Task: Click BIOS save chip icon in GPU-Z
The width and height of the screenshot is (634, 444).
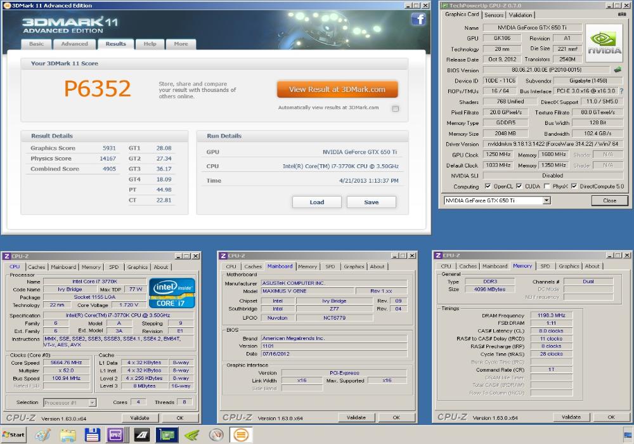Action: coord(618,70)
